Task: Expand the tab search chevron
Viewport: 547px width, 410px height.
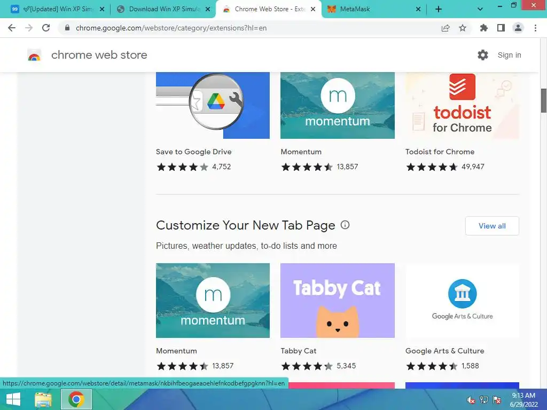Action: [x=480, y=10]
